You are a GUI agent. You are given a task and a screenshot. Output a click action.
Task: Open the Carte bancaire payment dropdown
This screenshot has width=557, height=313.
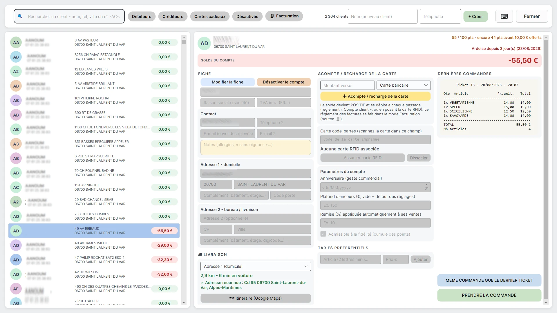pos(404,85)
